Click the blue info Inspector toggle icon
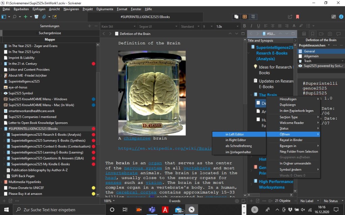This screenshot has height=215, width=345. 341,17
